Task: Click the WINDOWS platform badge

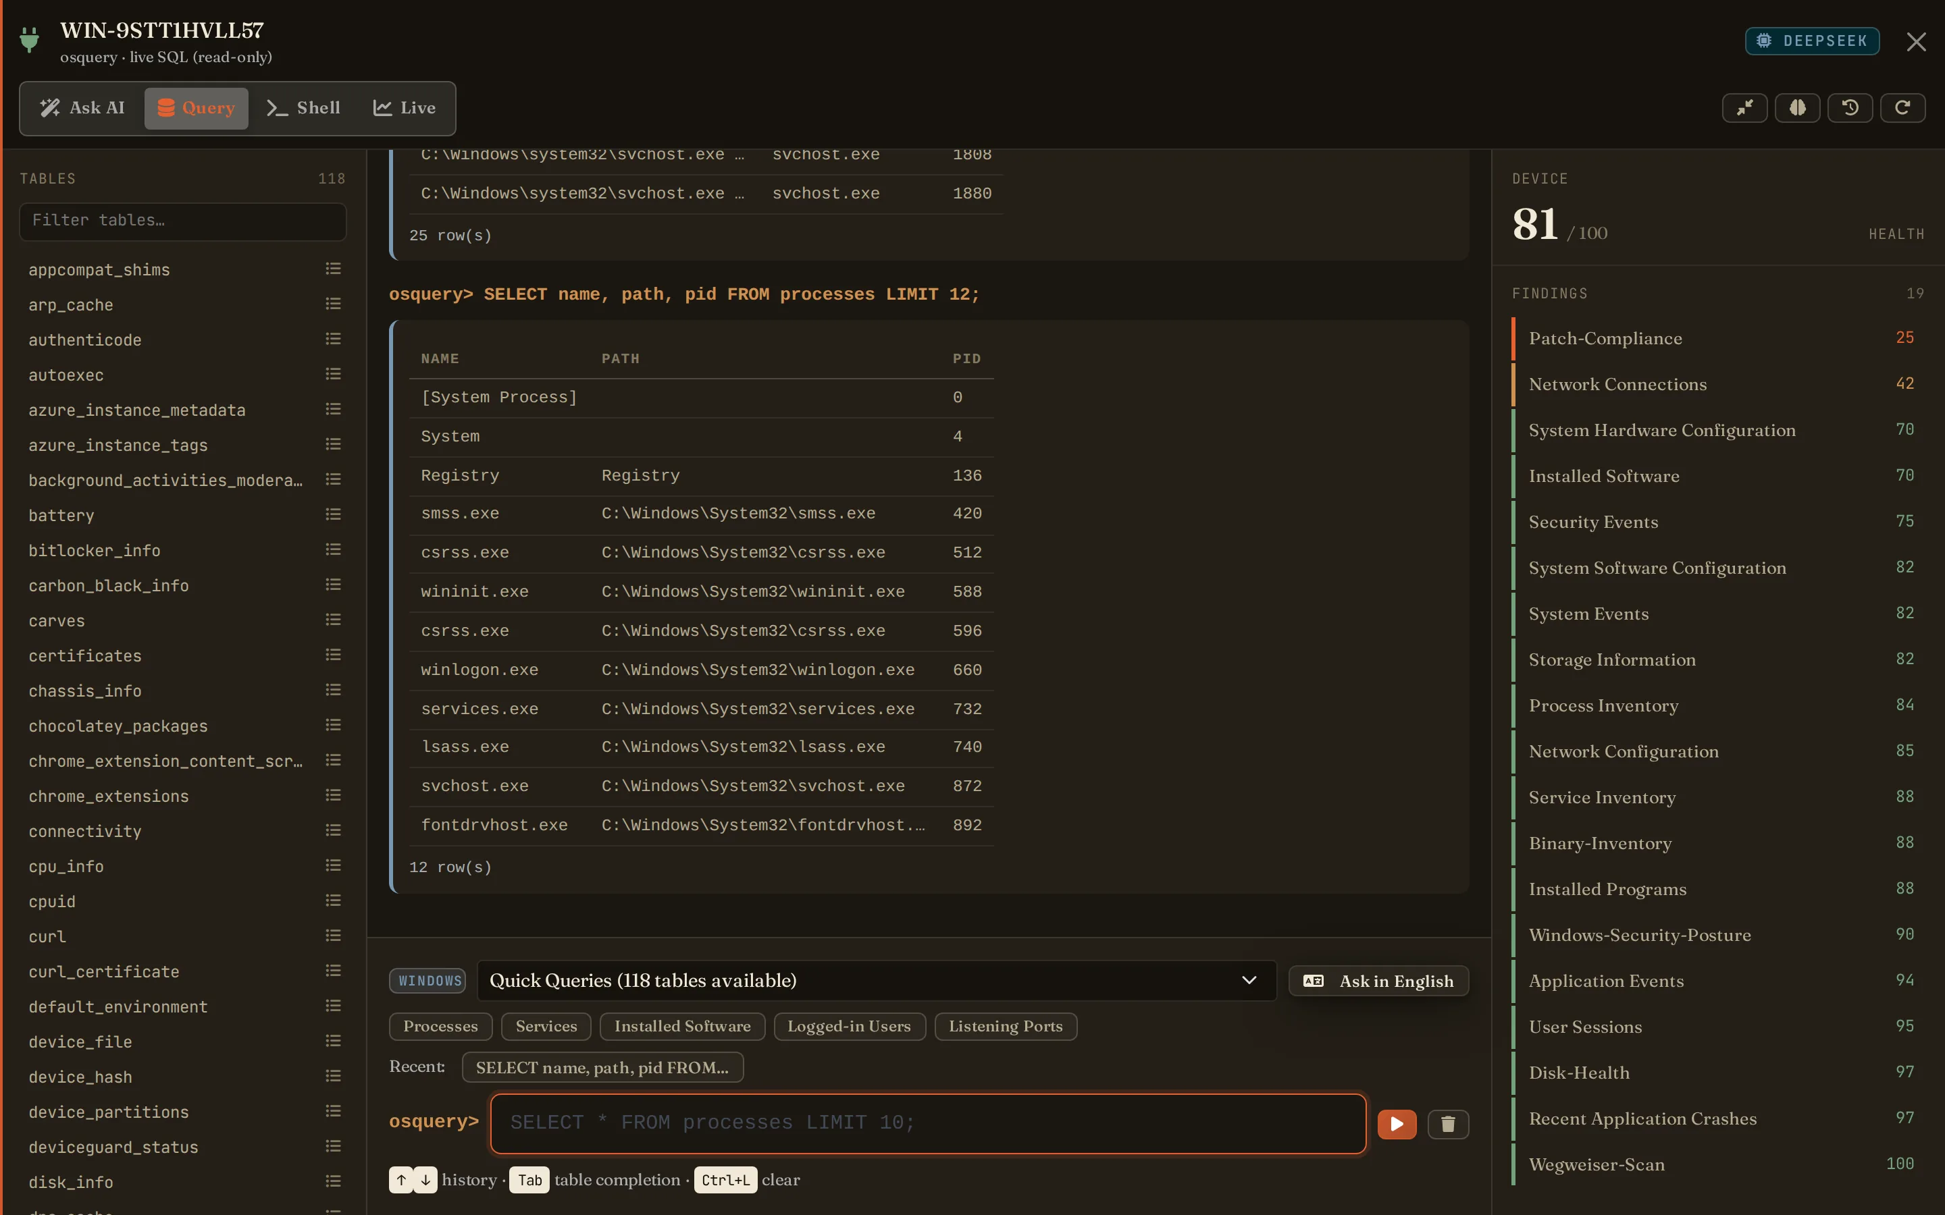Action: 427,981
